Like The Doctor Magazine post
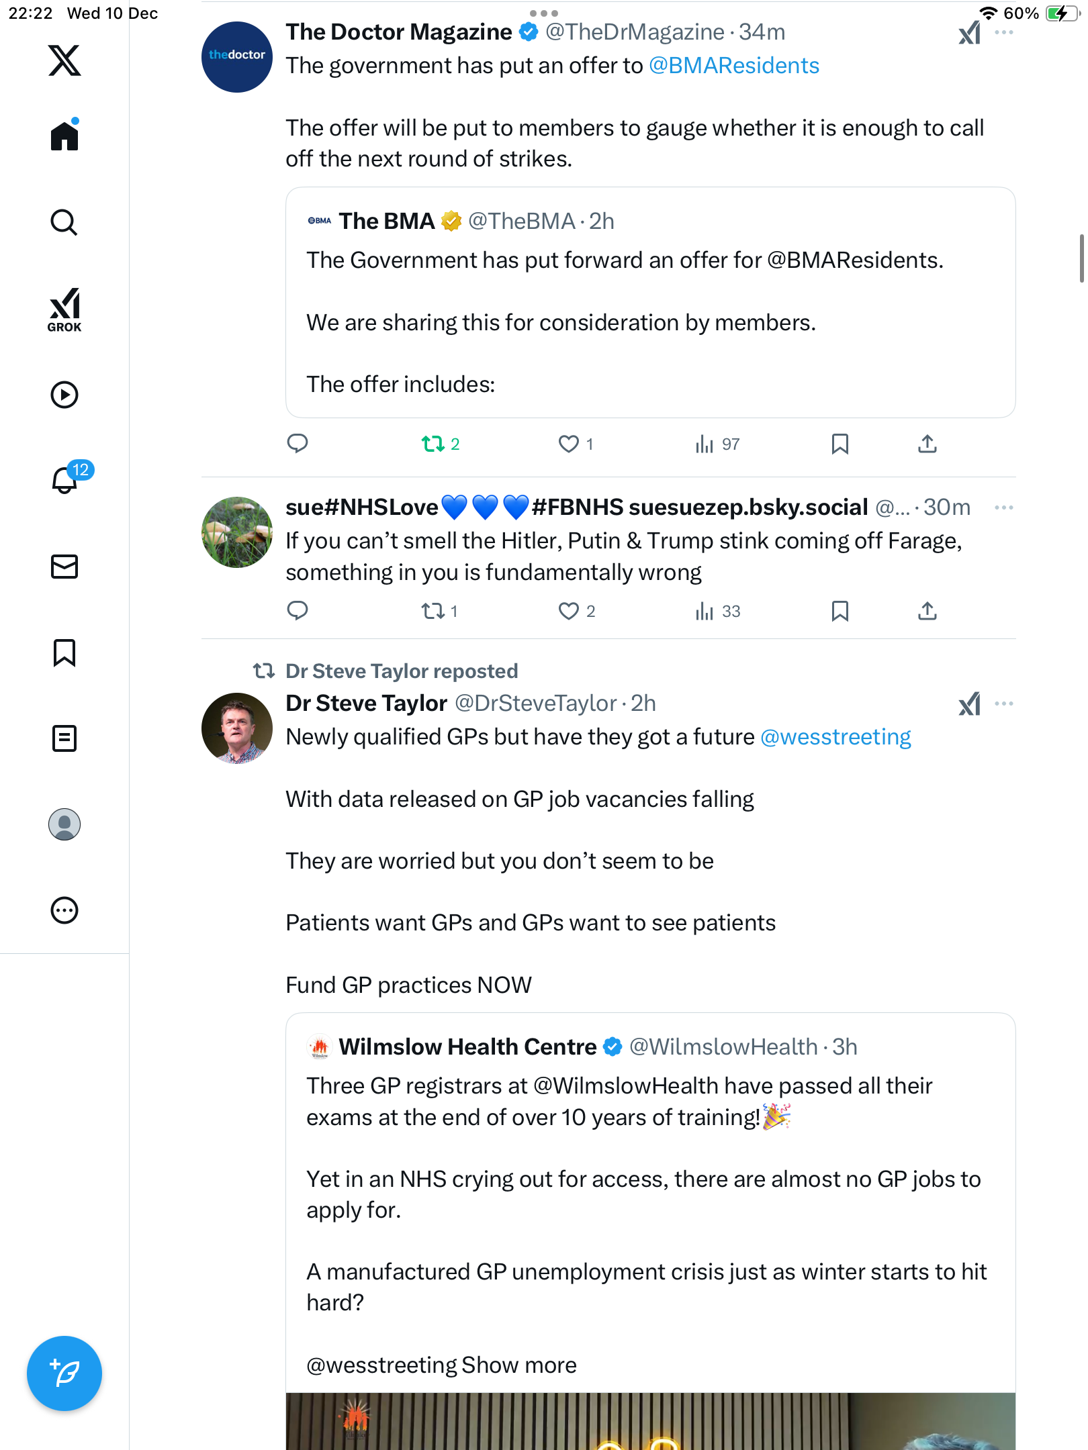Image resolution: width=1088 pixels, height=1450 pixels. pos(569,444)
